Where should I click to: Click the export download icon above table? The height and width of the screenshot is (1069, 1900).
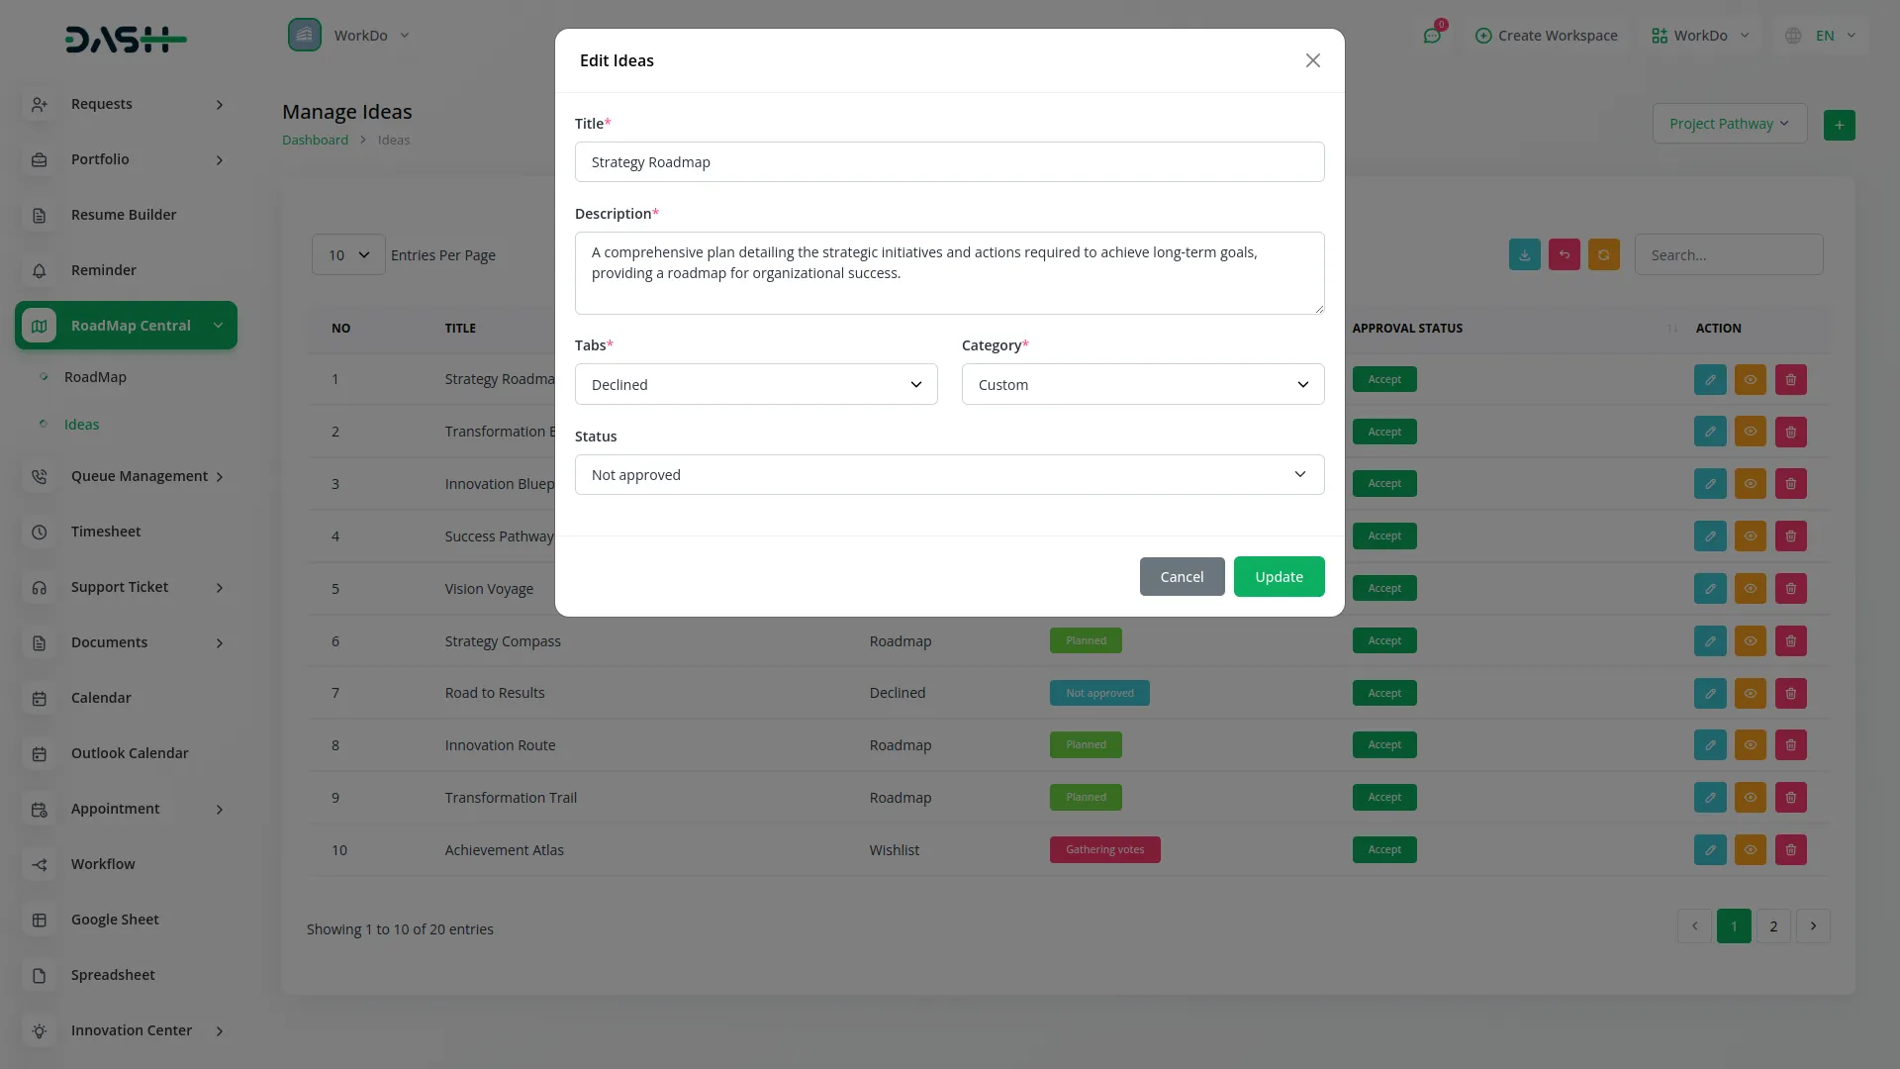coord(1524,254)
